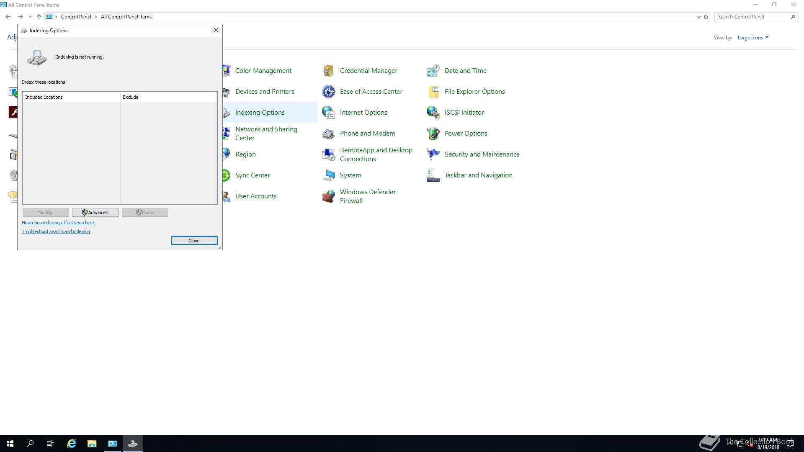The width and height of the screenshot is (804, 452).
Task: Open the iSCSI Initiator icon
Action: [433, 113]
